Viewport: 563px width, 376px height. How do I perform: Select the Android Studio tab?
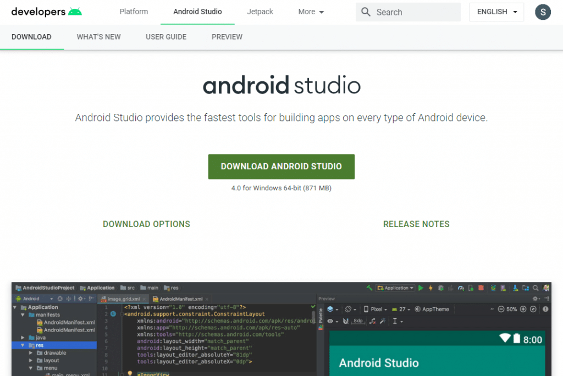tap(197, 12)
